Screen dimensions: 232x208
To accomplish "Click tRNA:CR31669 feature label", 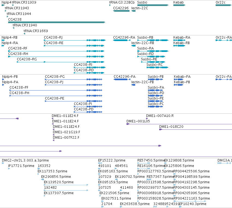I will click(x=36, y=31).
